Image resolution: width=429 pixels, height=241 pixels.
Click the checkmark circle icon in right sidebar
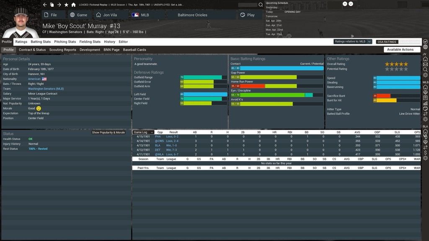coord(425,42)
